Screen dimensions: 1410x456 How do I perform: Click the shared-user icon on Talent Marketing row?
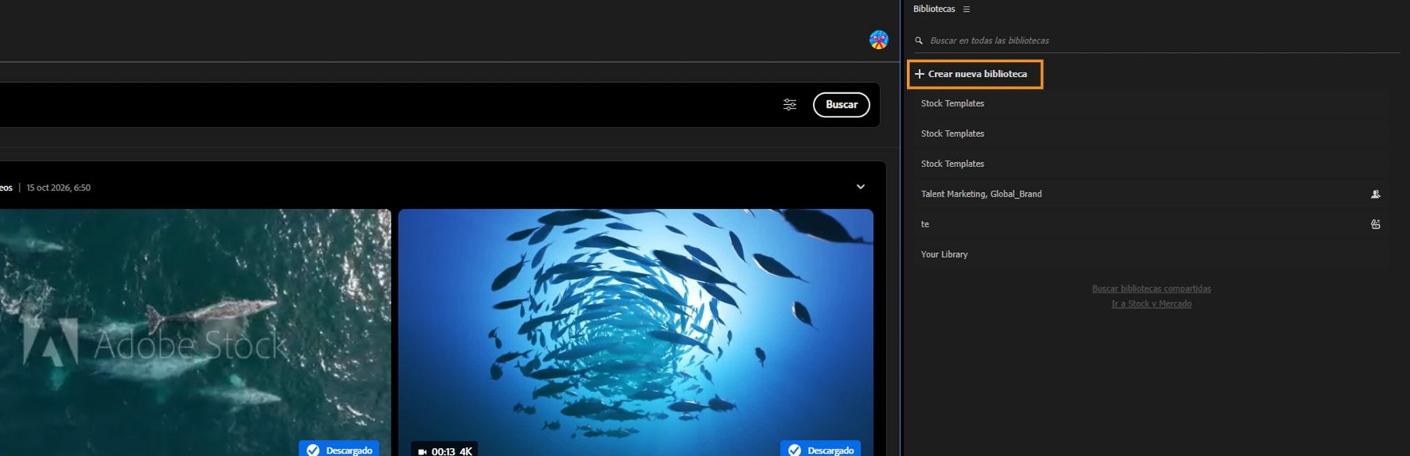coord(1375,194)
